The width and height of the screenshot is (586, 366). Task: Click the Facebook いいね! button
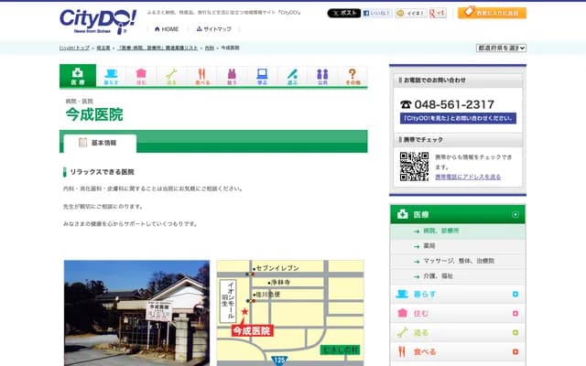(377, 14)
